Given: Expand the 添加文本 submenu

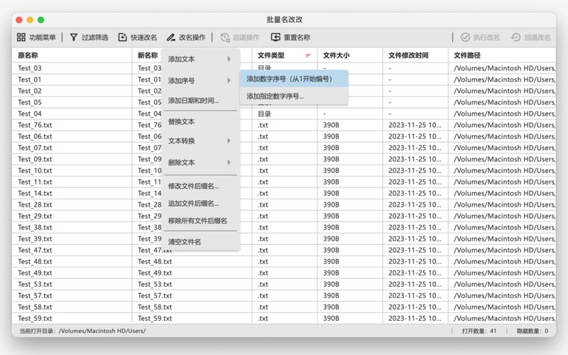Looking at the screenshot, I should click(x=200, y=59).
